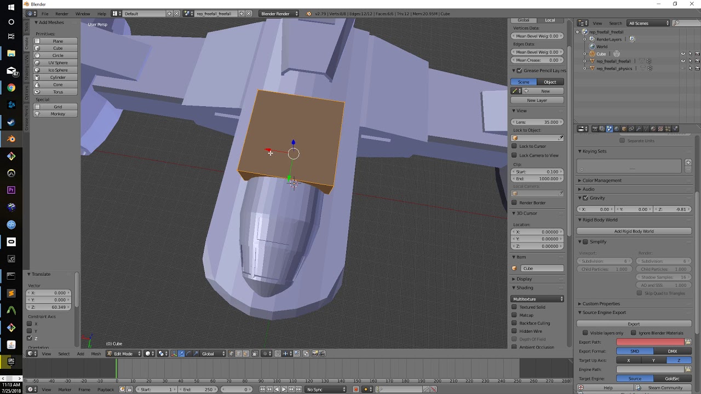Screen dimensions: 701x394
Task: Open Windows Start menu
Action: click(x=11, y=7)
